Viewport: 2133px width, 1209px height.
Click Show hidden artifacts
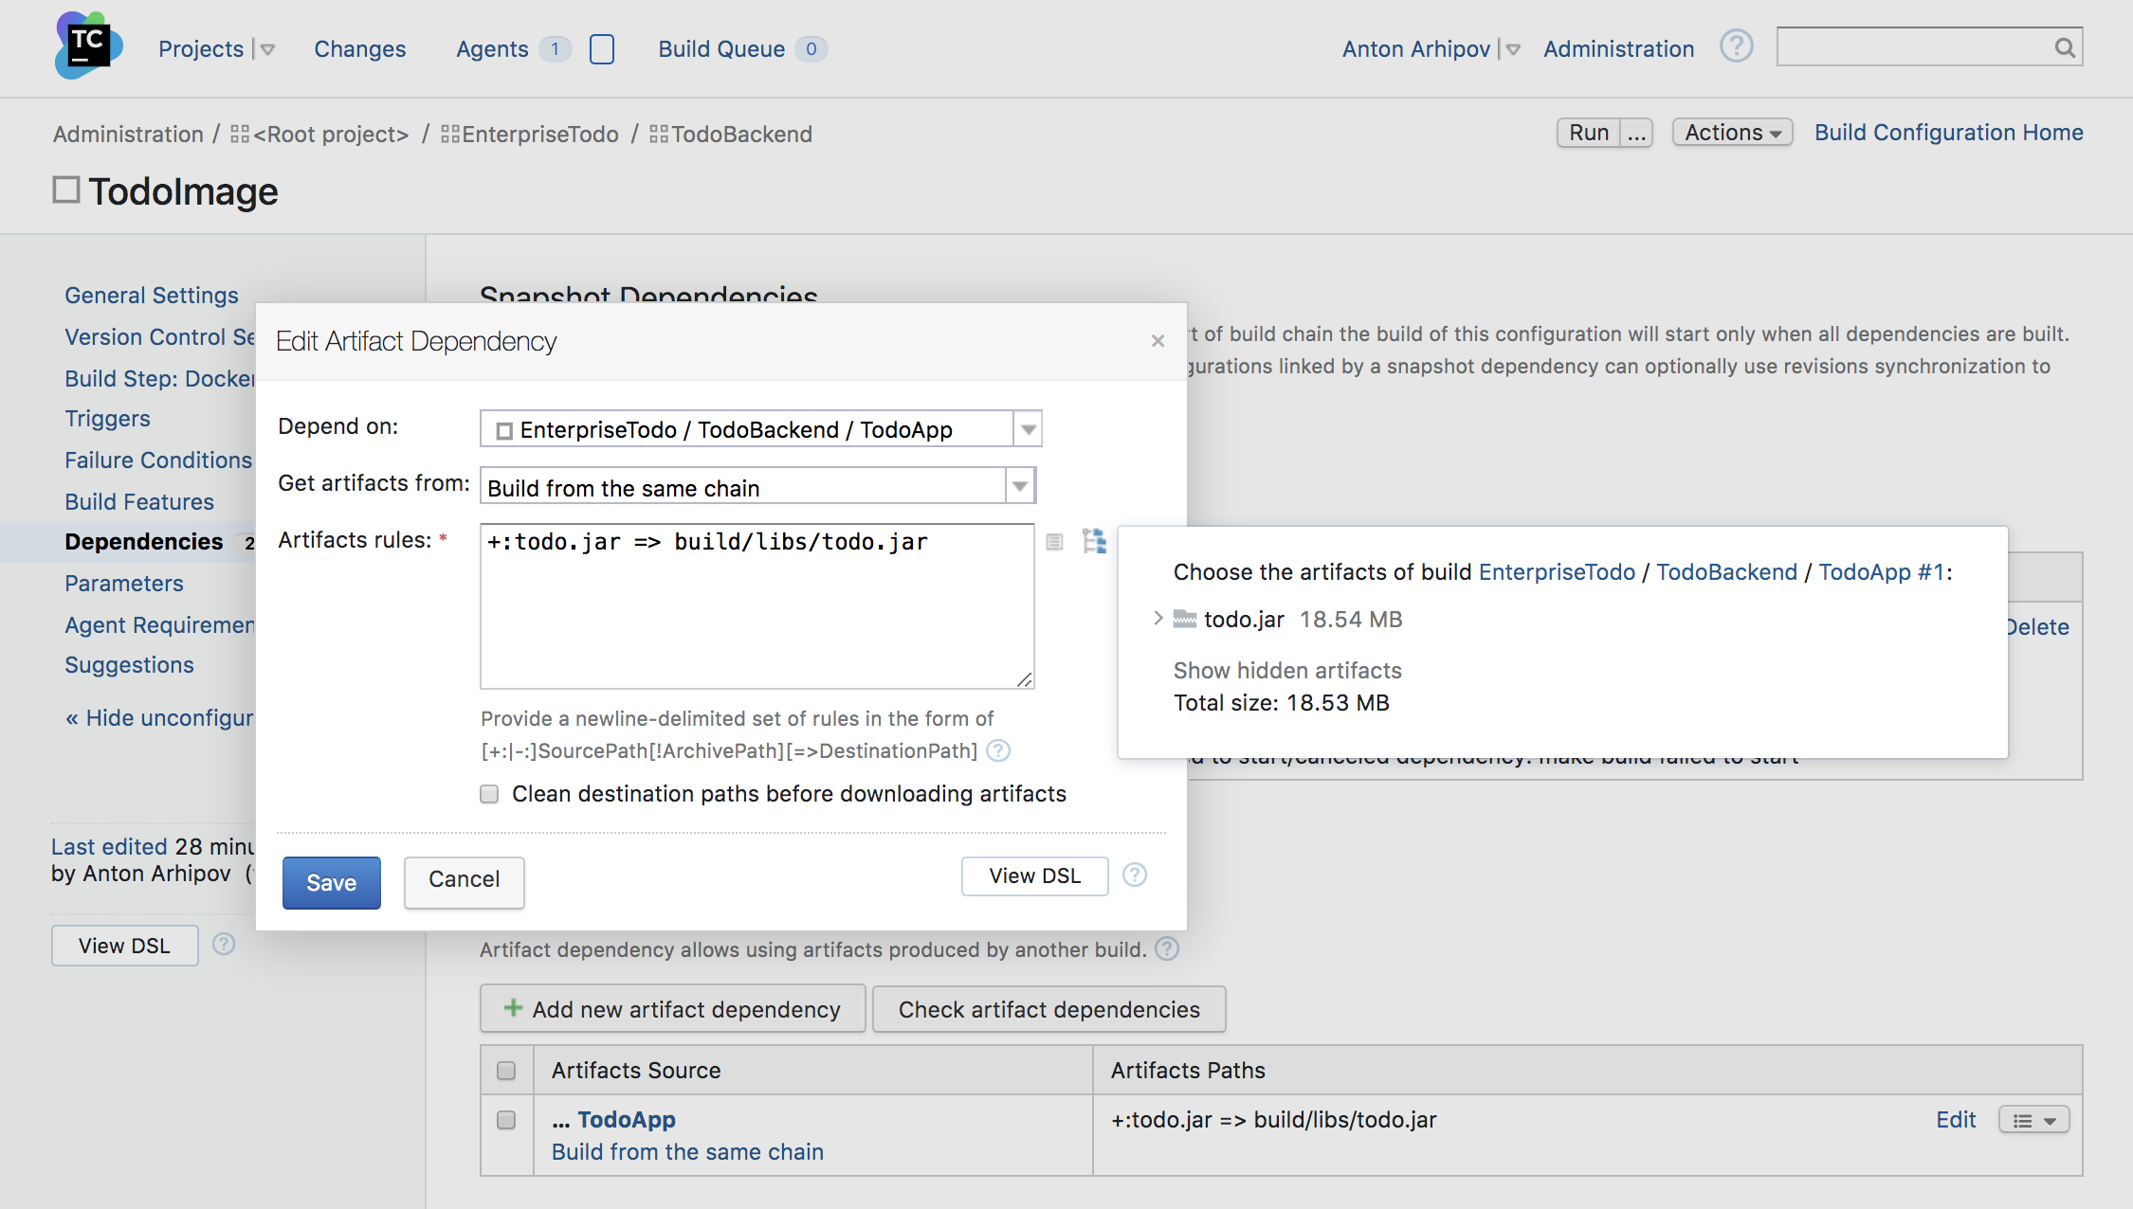(1287, 671)
